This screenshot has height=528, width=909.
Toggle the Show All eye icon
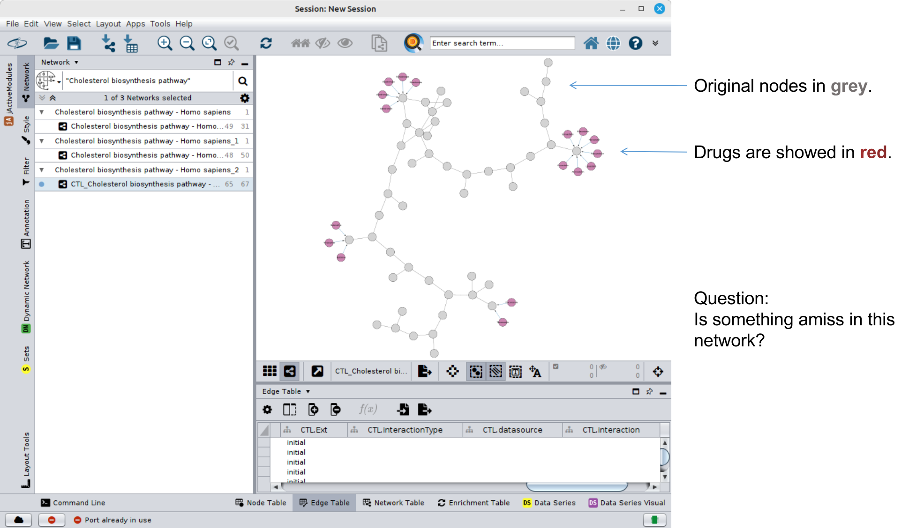345,43
